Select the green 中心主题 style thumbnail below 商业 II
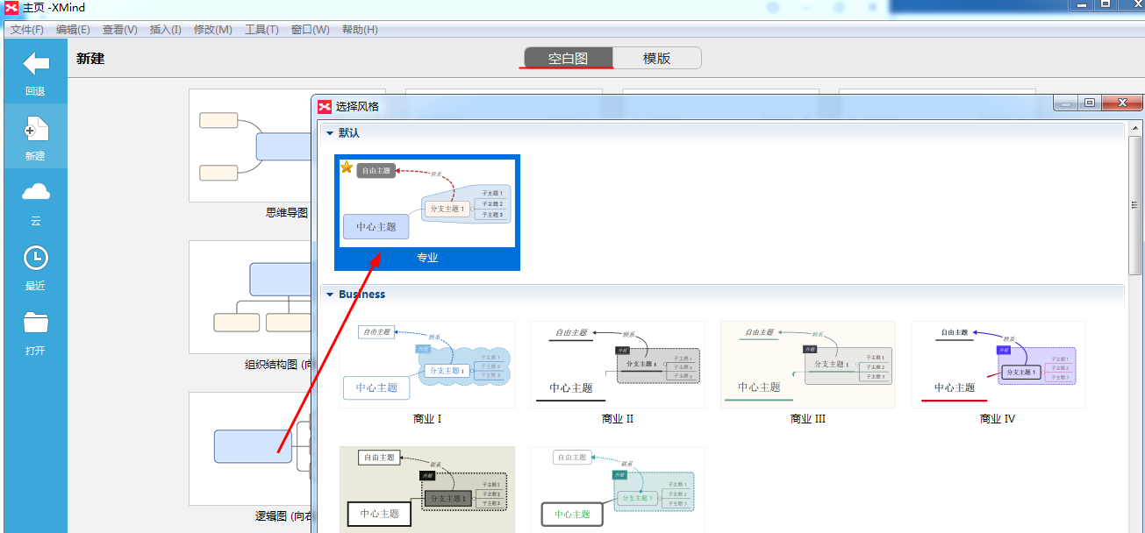The height and width of the screenshot is (533, 1145). tap(618, 489)
